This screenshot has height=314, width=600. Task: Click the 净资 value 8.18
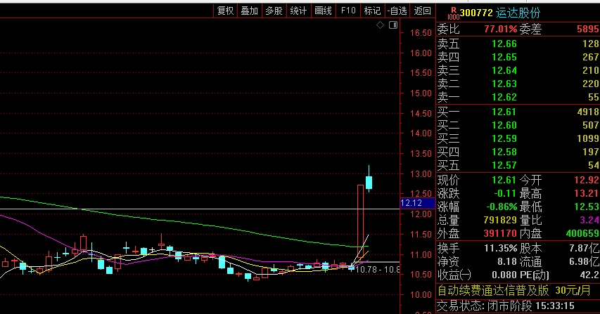507,261
